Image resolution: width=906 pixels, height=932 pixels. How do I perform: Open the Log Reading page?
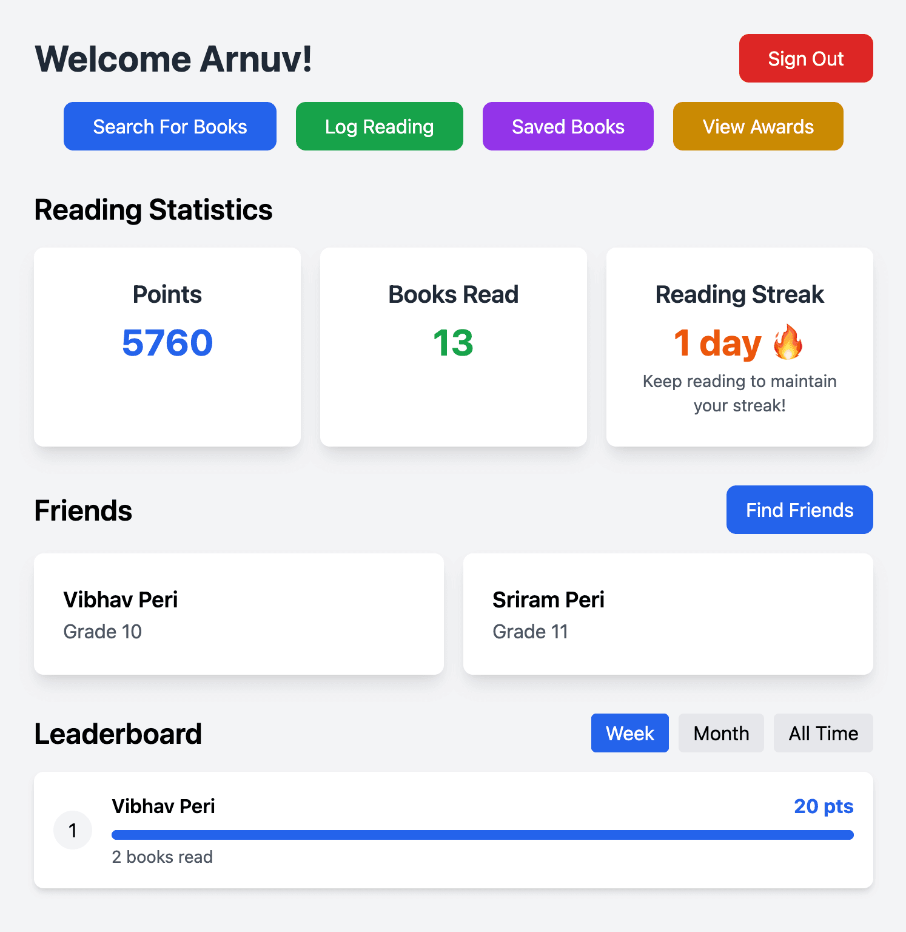(380, 126)
